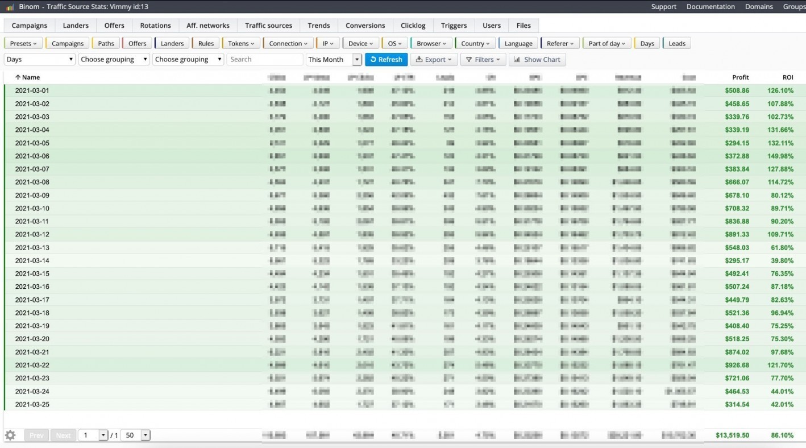Open the Connection dropdown

click(288, 43)
